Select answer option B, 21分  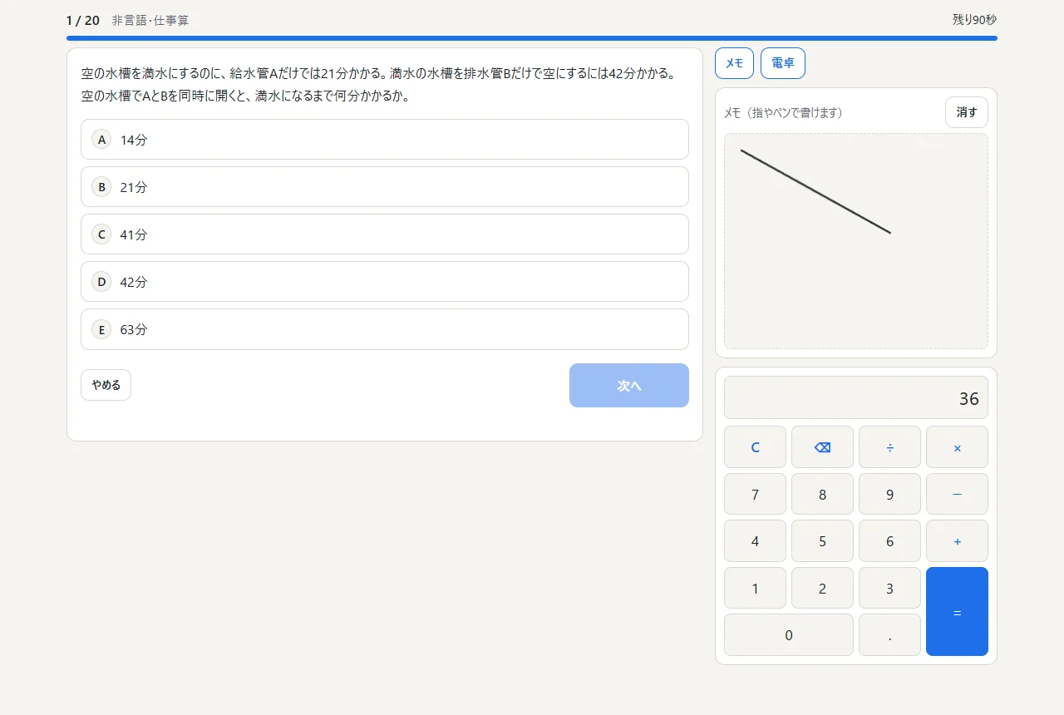coord(385,187)
